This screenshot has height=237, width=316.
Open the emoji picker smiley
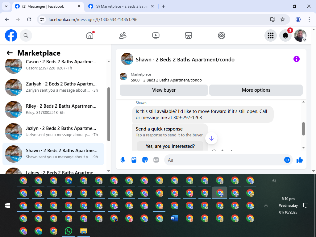pyautogui.click(x=287, y=160)
